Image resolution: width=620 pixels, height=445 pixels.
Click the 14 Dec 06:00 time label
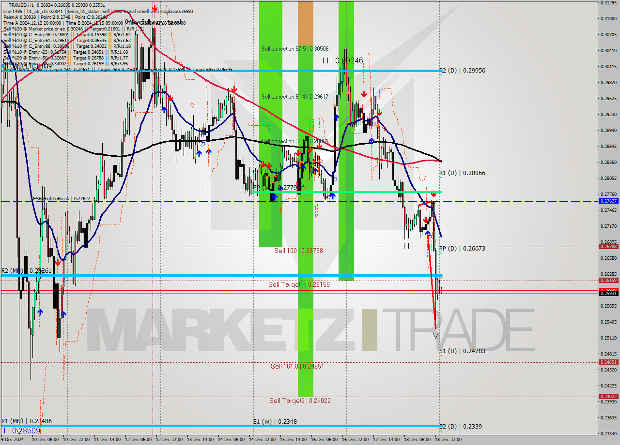[x=231, y=440]
